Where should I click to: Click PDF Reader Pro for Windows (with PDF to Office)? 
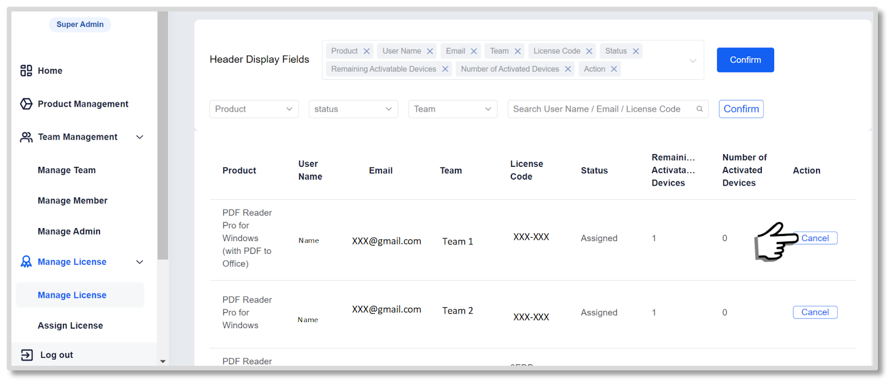247,238
